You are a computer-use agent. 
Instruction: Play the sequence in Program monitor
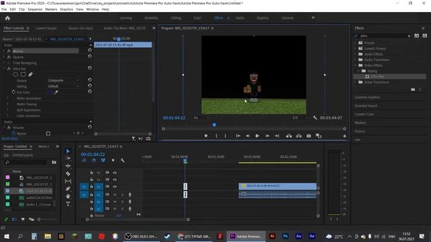(x=257, y=136)
